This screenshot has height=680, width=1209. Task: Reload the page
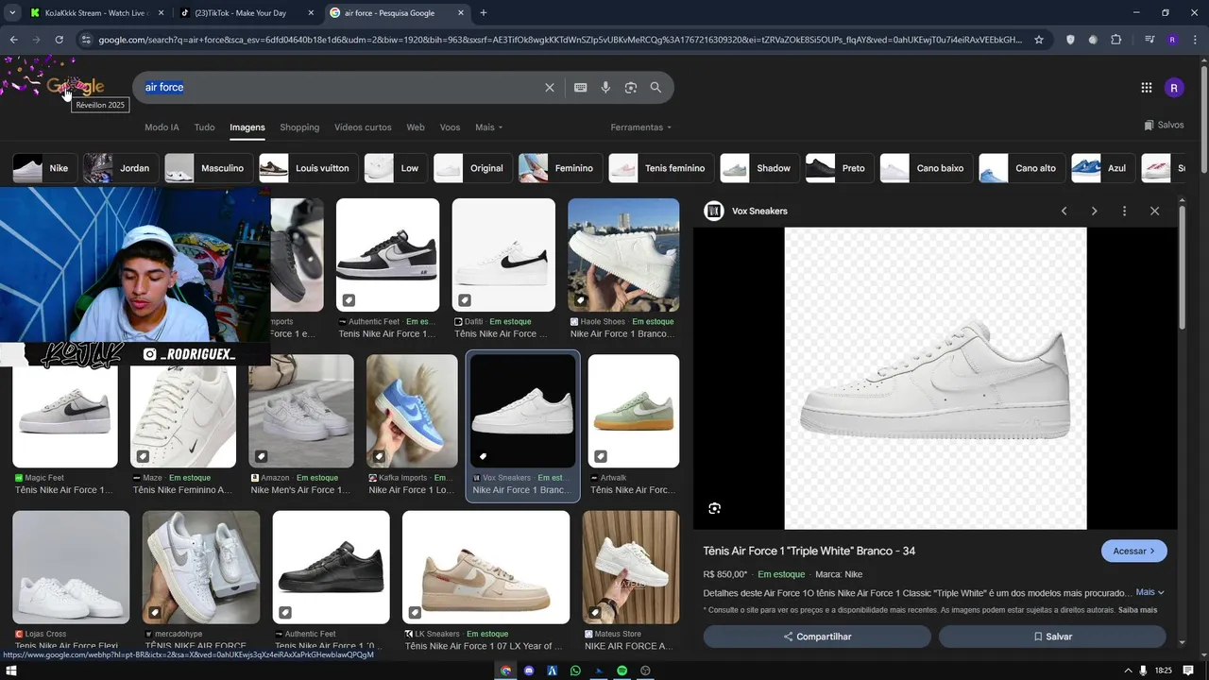coord(59,40)
